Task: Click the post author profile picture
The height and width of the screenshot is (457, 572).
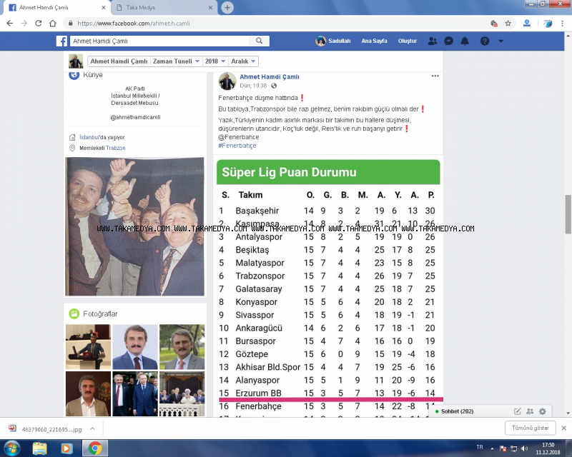Action: click(227, 81)
